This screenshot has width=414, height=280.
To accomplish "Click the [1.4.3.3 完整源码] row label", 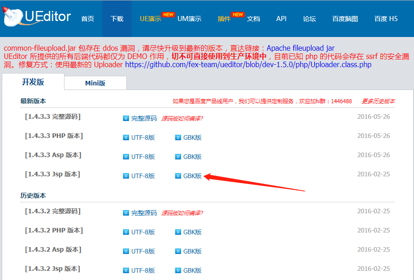I will pyautogui.click(x=53, y=116).
